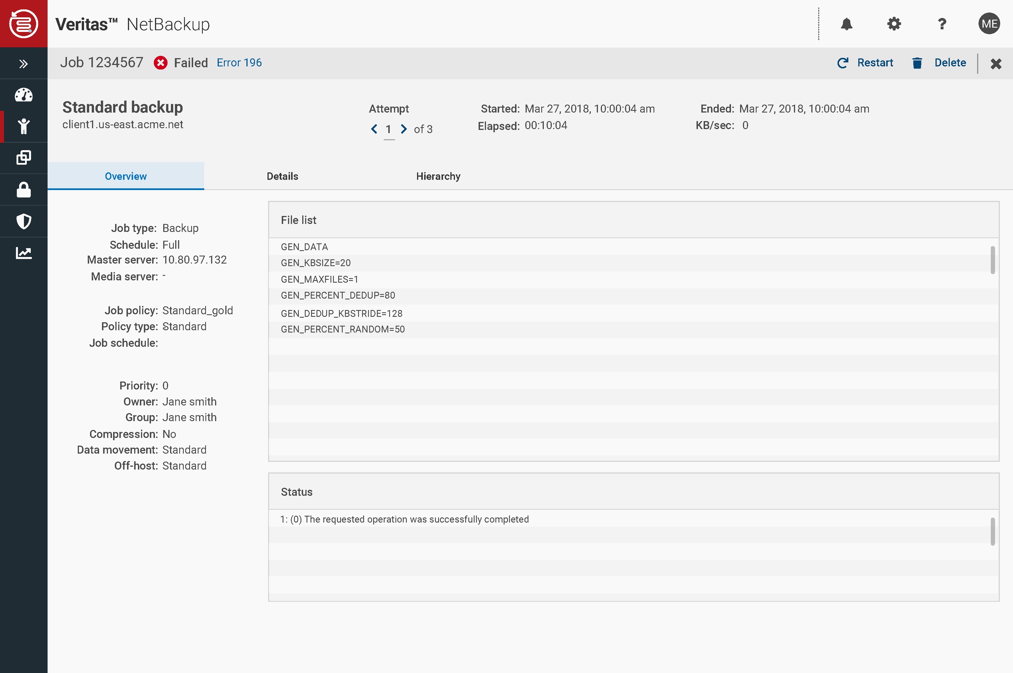Go to previous attempt with left chevron

pos(374,129)
